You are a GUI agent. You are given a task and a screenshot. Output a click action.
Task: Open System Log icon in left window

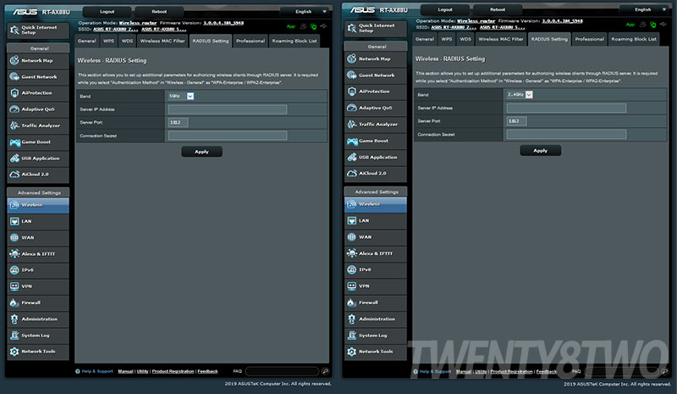point(14,336)
